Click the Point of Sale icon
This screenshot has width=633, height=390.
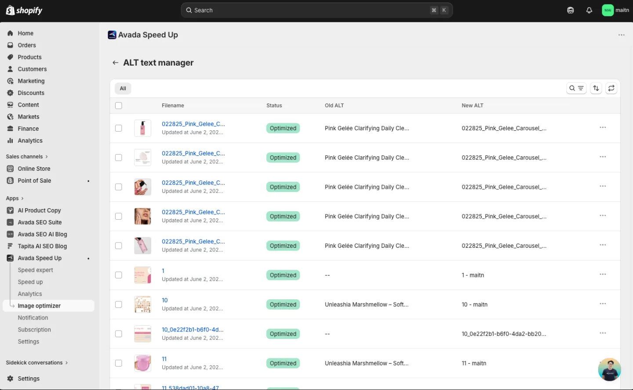[x=10, y=180]
